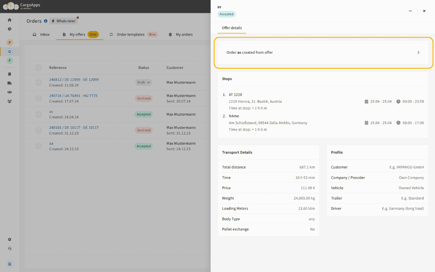Select the 'O' workspace avatar in sidebar

pos(10,51)
